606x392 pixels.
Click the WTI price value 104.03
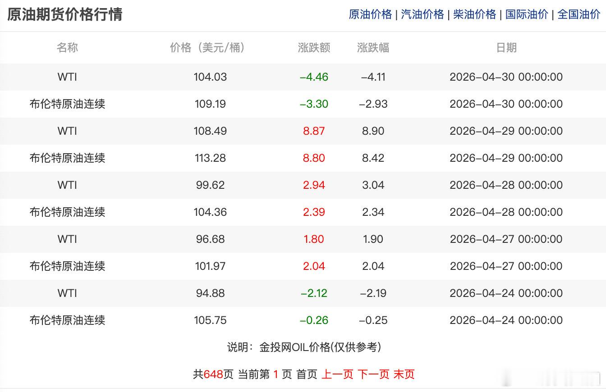(211, 77)
